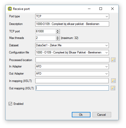
Task: Focus the Description text field
Action: pyautogui.click(x=72, y=24)
